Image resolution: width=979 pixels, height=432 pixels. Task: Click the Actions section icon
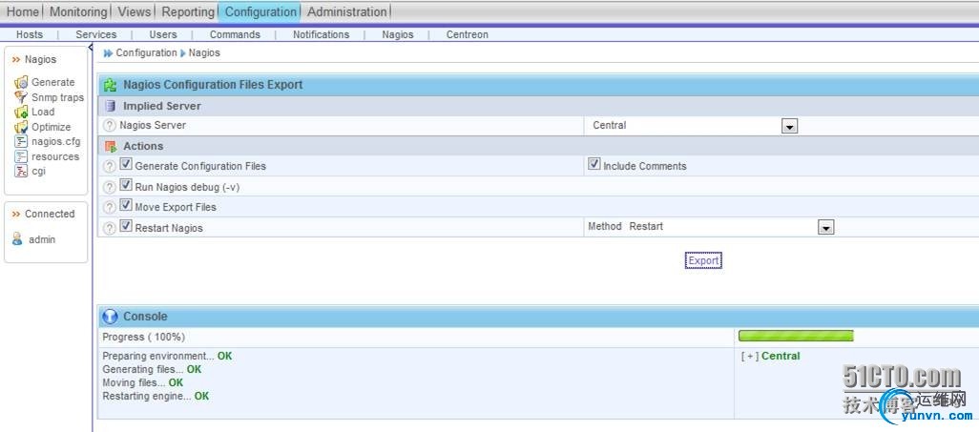point(111,146)
